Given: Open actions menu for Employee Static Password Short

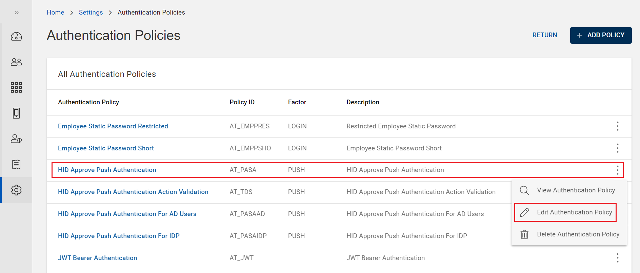Looking at the screenshot, I should click(x=617, y=148).
